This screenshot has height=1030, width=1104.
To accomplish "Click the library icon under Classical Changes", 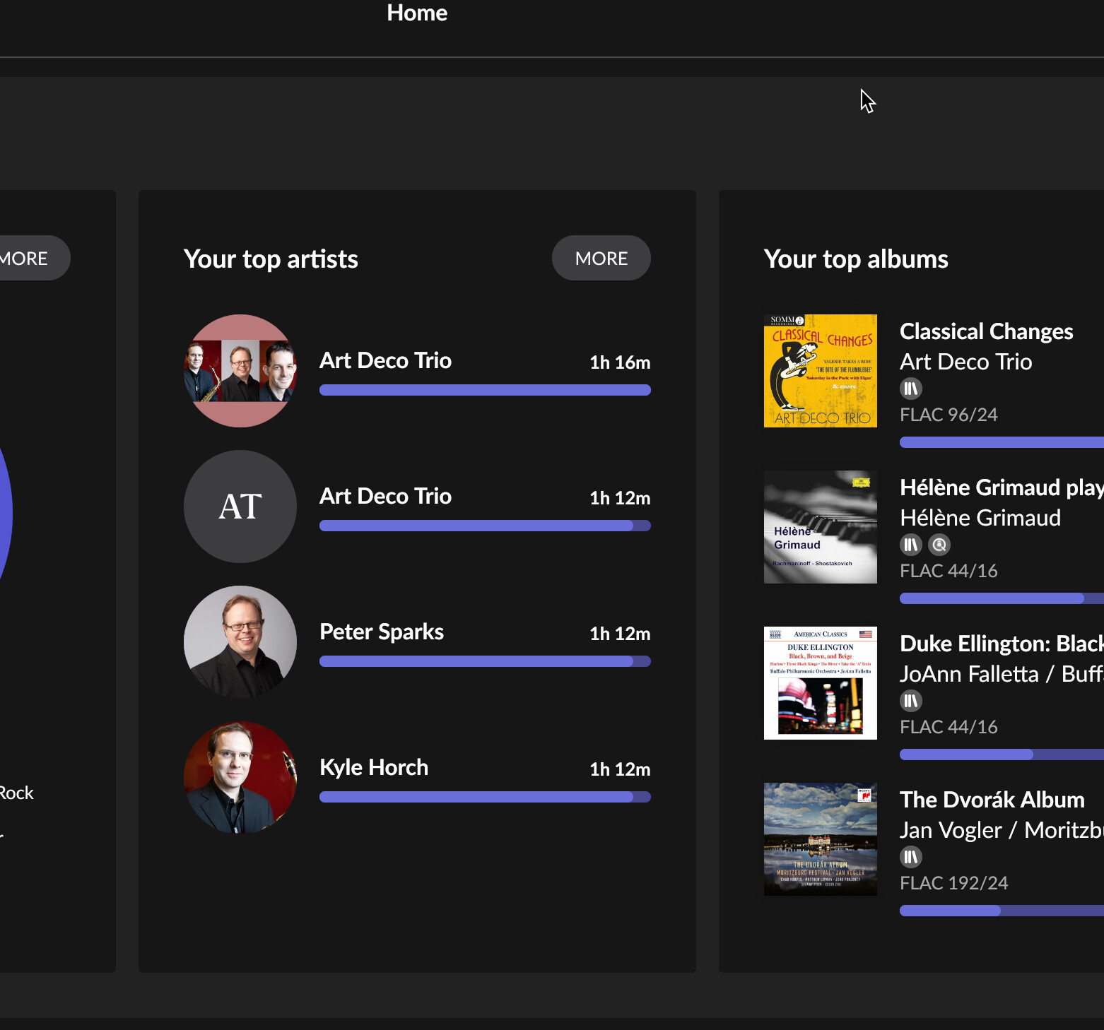I will [x=910, y=389].
